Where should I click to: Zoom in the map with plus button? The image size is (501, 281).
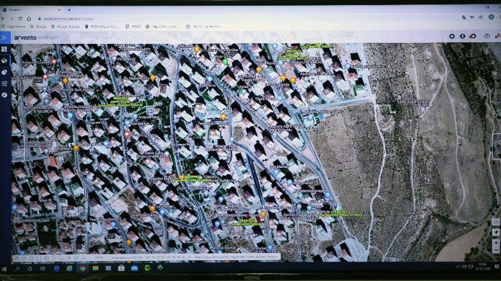496,243
